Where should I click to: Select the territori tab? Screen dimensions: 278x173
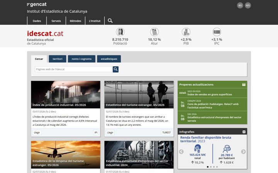pos(58,59)
